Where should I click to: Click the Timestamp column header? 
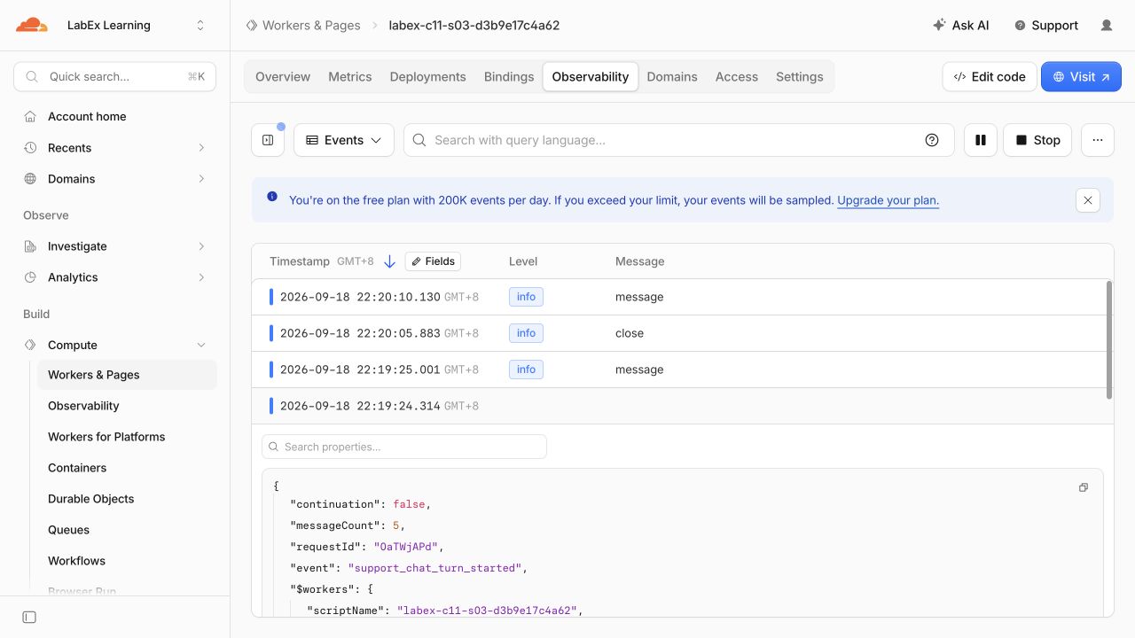[x=300, y=261]
